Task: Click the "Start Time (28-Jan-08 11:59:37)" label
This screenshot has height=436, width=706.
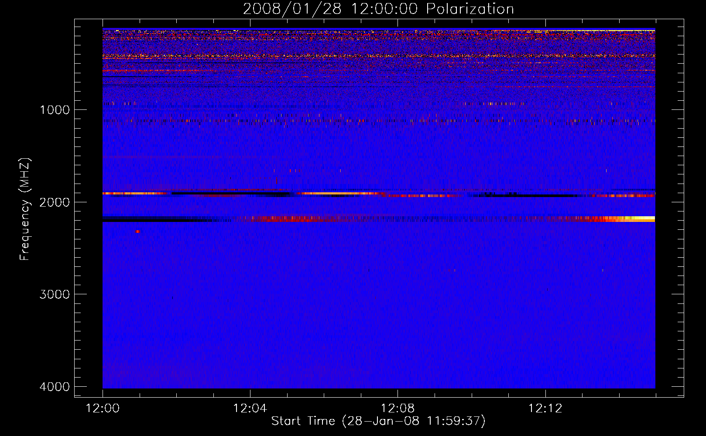Action: coord(378,421)
